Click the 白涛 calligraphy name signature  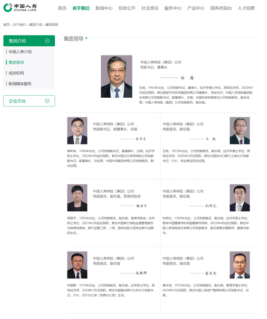click(187, 78)
